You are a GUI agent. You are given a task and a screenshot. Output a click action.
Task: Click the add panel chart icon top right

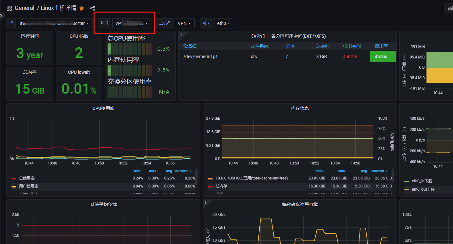pos(449,8)
